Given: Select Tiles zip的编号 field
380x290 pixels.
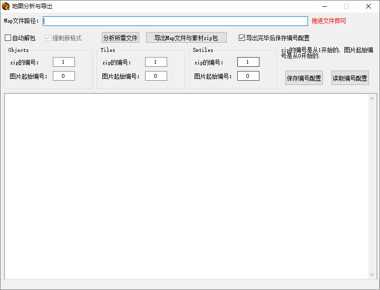Looking at the screenshot, I should tap(156, 62).
